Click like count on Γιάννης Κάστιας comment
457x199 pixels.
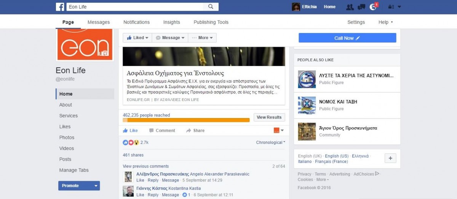coord(187,195)
